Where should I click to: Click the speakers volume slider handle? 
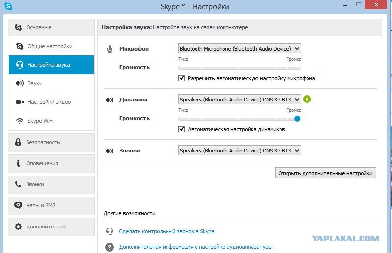point(297,118)
